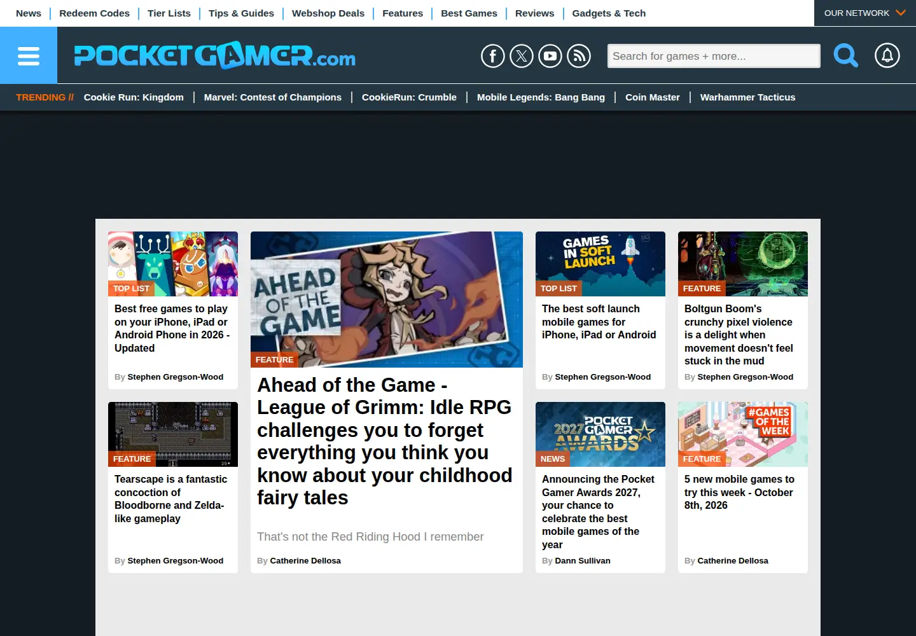Open the RSS feed icon
Image resolution: width=916 pixels, height=636 pixels.
tap(579, 56)
